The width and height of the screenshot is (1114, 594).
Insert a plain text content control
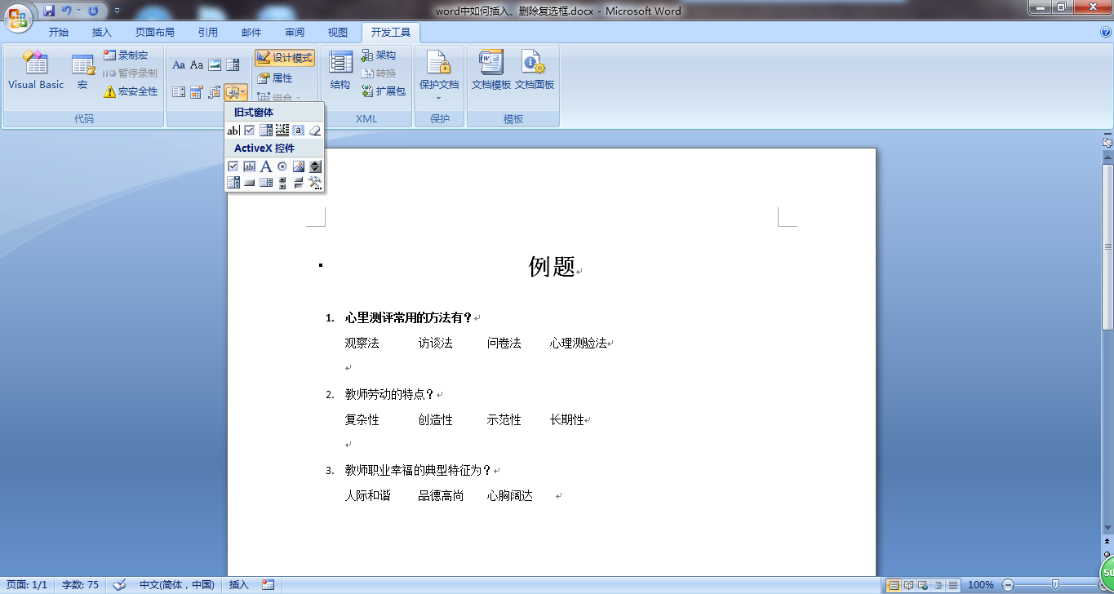point(197,64)
